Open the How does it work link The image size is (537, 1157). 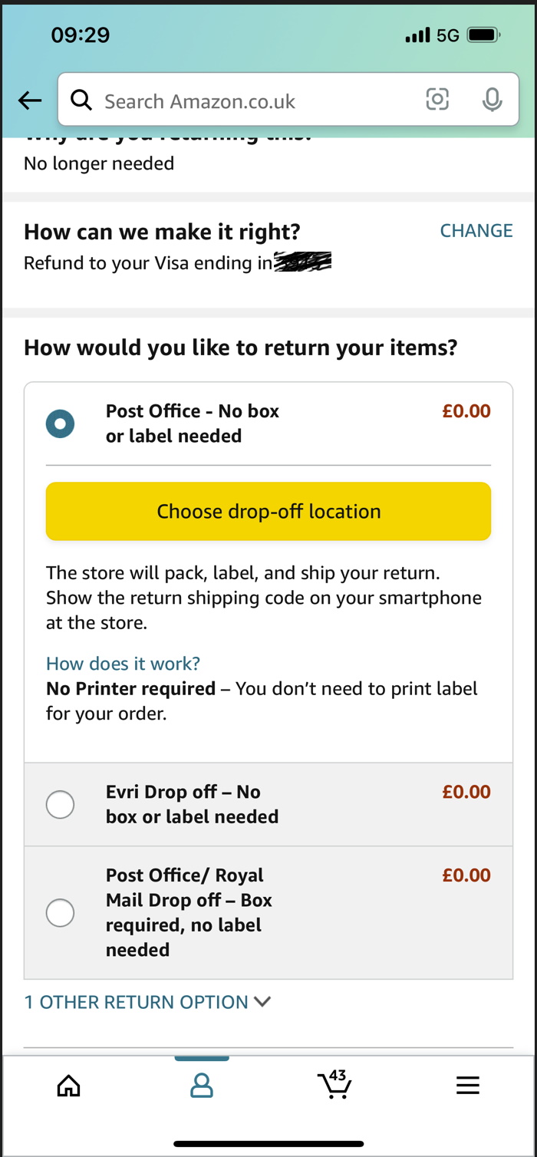click(123, 664)
